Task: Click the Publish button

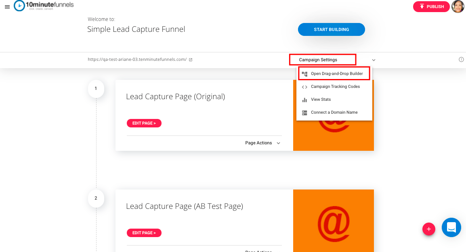Action: [431, 6]
